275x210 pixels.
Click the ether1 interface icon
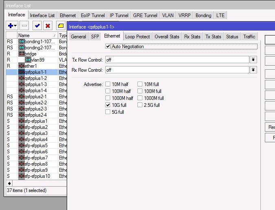point(22,66)
